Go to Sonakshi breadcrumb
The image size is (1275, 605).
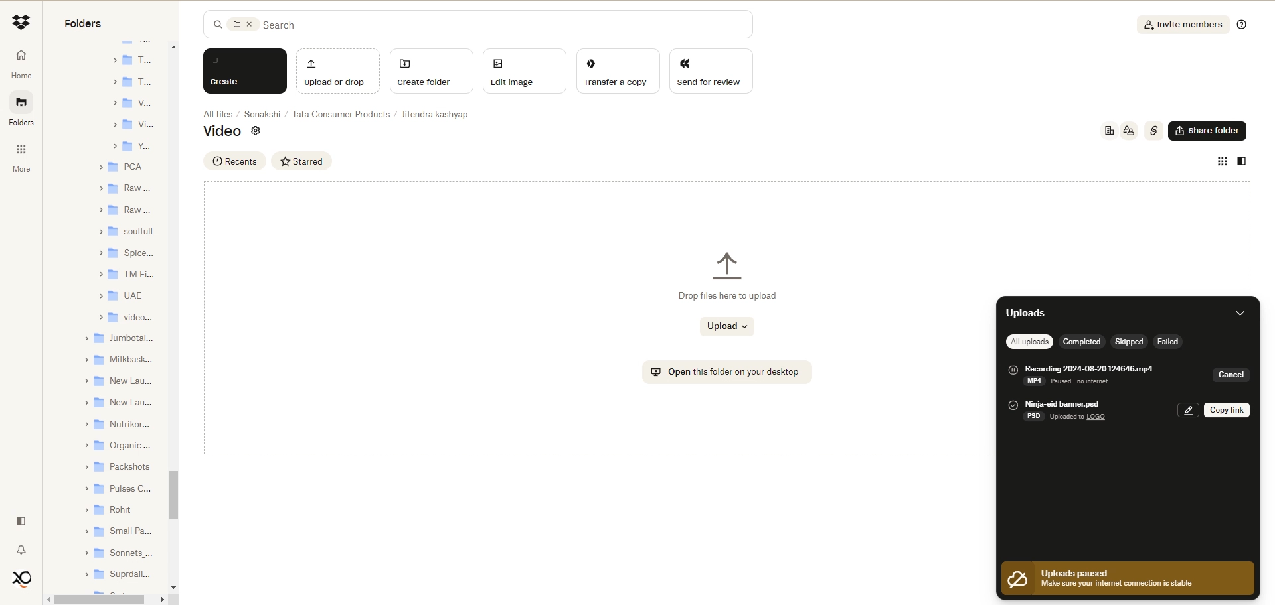click(262, 114)
